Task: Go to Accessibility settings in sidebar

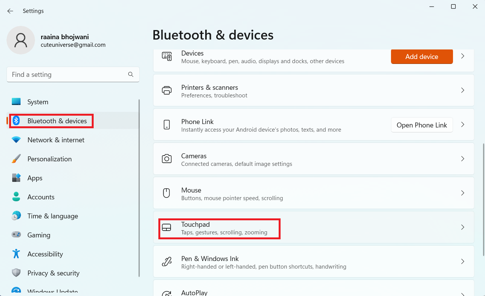Action: 45,254
